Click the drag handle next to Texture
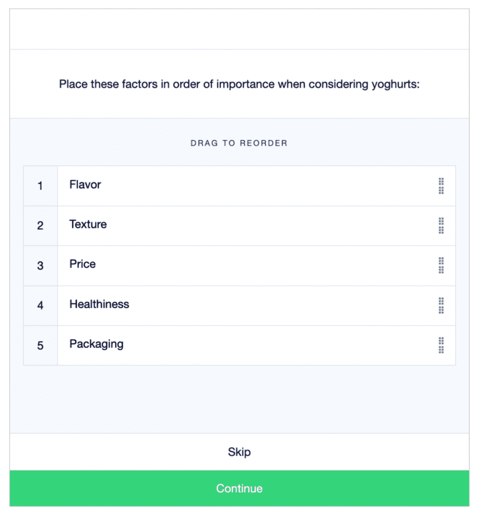The image size is (482, 520). pyautogui.click(x=441, y=225)
